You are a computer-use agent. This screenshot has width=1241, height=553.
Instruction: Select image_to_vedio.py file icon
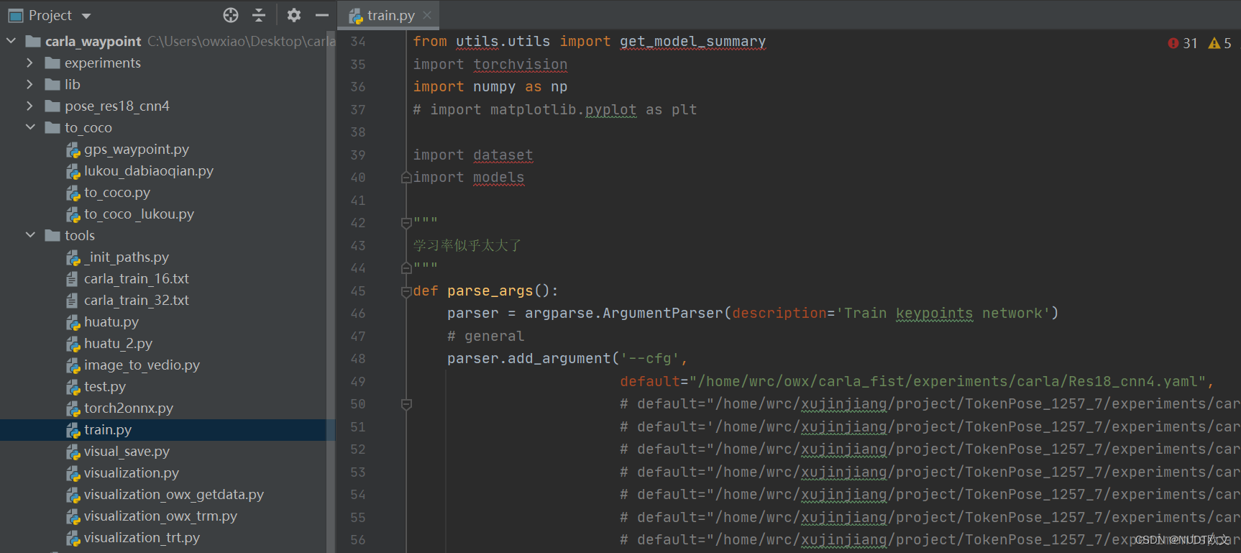pyautogui.click(x=73, y=365)
